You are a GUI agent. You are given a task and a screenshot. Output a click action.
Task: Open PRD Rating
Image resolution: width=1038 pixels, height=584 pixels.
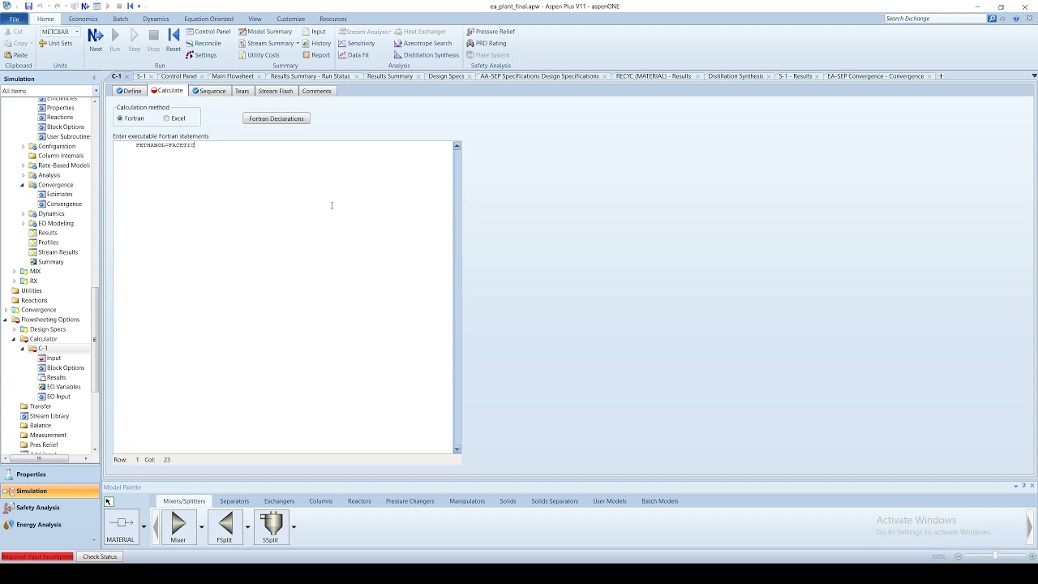[x=487, y=43]
